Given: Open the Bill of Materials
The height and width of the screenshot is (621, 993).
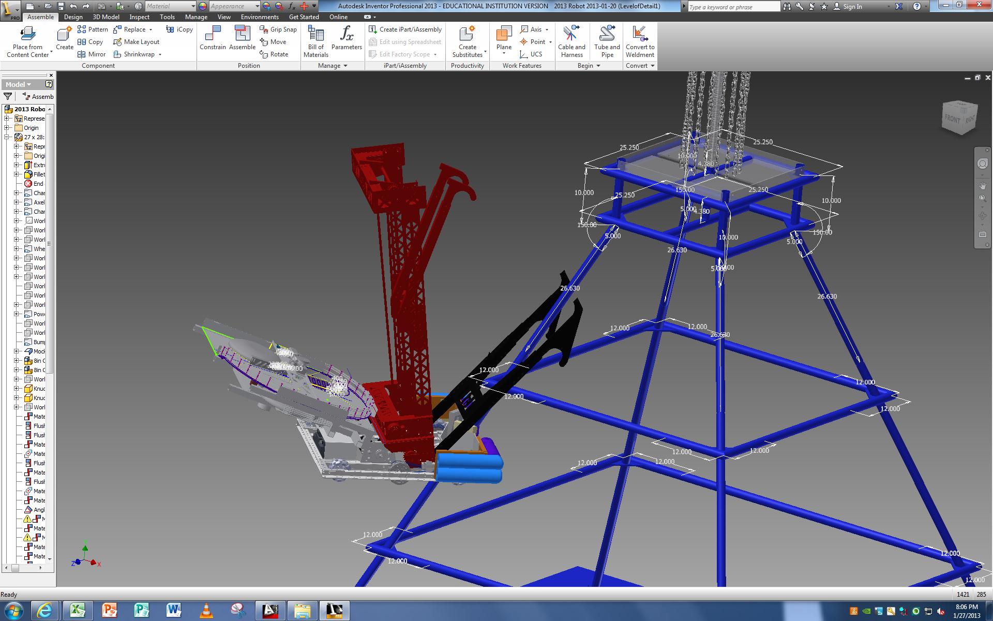Looking at the screenshot, I should point(315,41).
